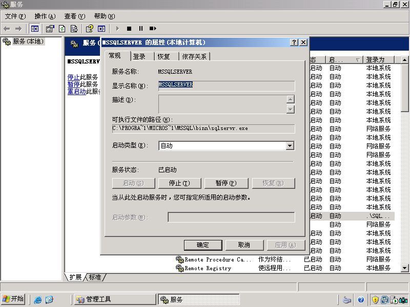Open the 文件(F) menu
The height and width of the screenshot is (307, 410).
click(x=15, y=16)
